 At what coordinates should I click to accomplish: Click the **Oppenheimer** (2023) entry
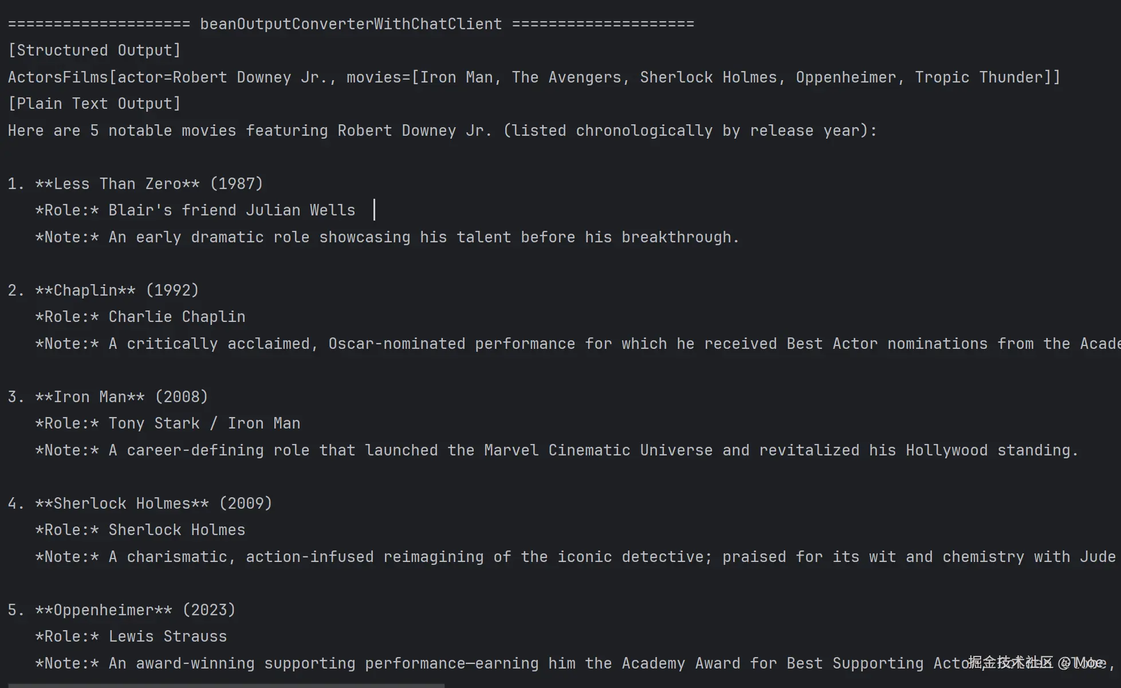click(x=135, y=610)
